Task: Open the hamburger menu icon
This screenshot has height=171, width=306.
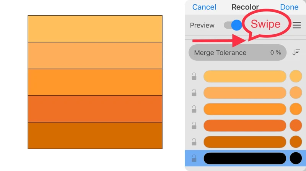Action: (297, 25)
